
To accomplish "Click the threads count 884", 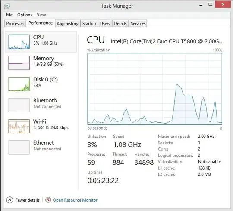I will [x=118, y=162].
